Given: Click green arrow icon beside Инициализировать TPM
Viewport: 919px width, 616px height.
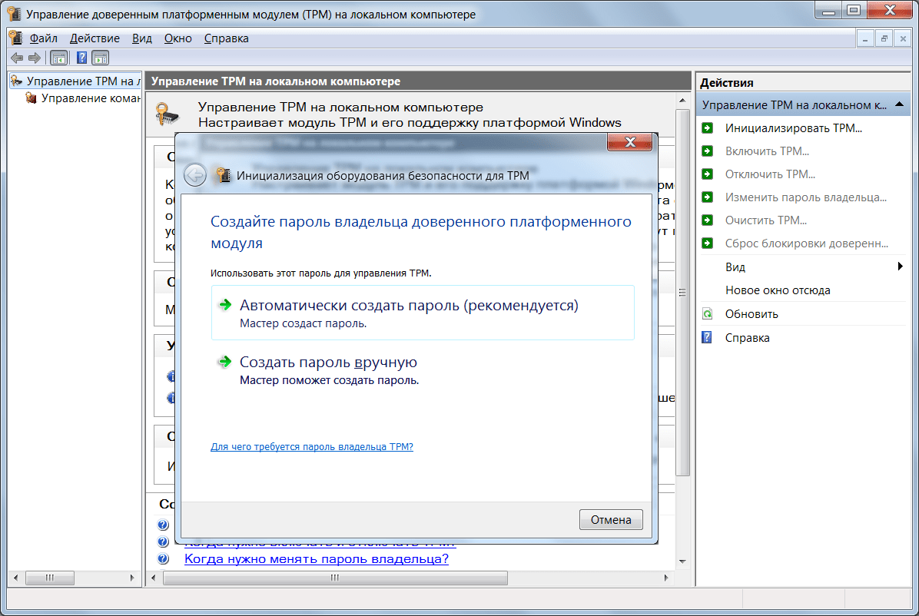Looking at the screenshot, I should (x=708, y=128).
